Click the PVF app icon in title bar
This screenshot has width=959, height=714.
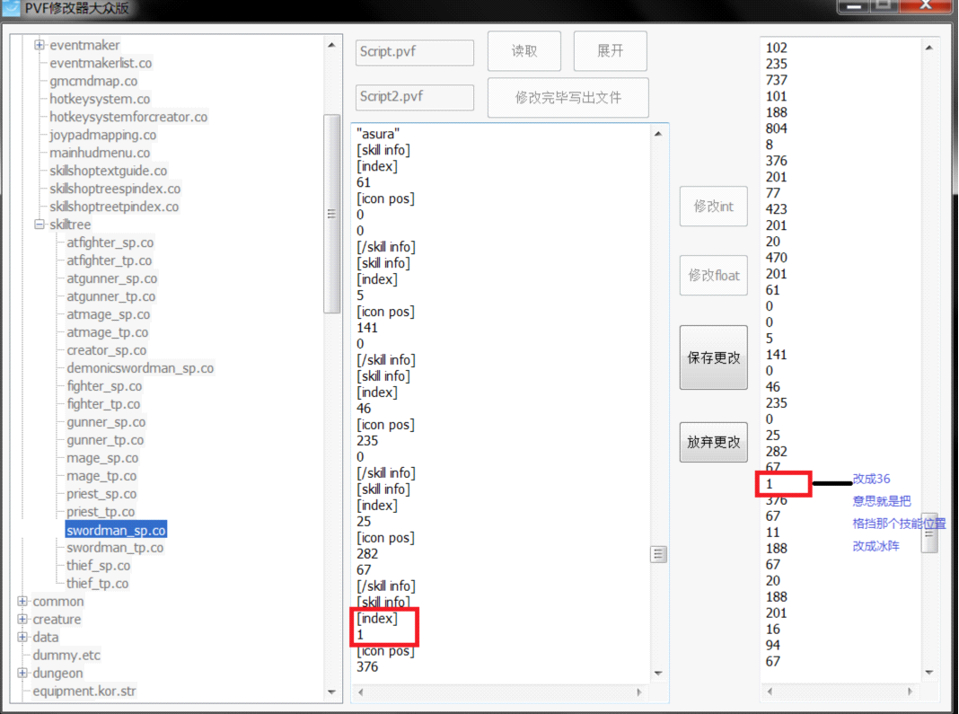pos(12,10)
